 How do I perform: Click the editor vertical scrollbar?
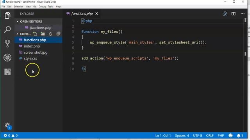click(x=245, y=75)
